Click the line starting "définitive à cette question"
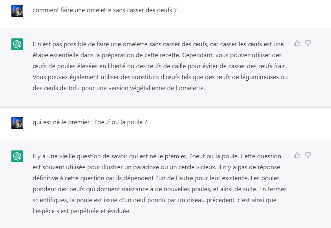The image size is (331, 228). (156, 178)
